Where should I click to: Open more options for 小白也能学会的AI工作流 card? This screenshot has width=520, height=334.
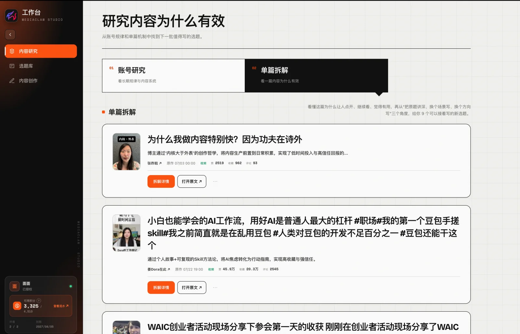tap(215, 288)
